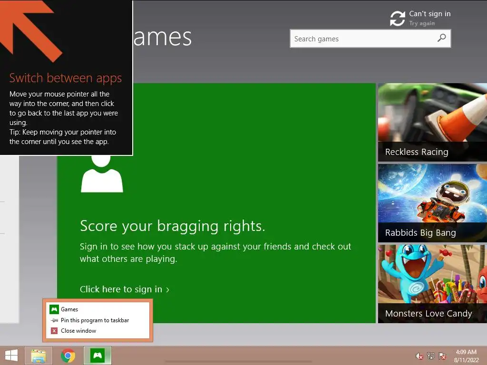487x365 pixels.
Task: Click the Windows Start button
Action: point(11,355)
